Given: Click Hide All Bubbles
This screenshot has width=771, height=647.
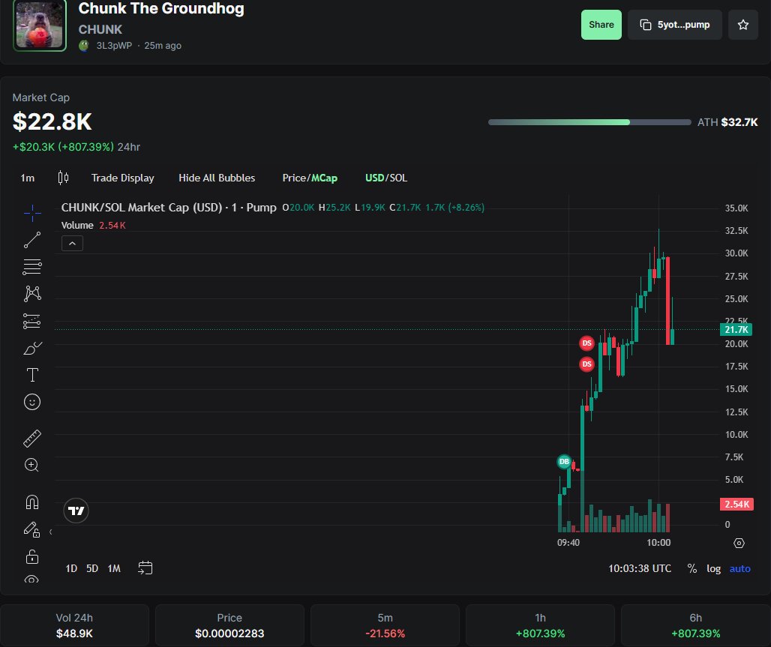Looking at the screenshot, I should pos(217,178).
